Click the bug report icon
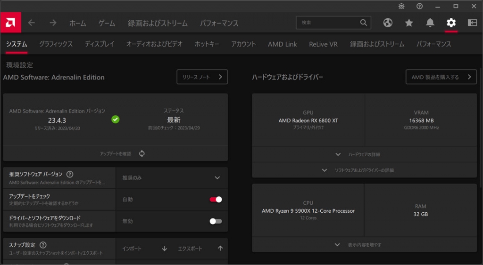The image size is (483, 265). [x=401, y=6]
